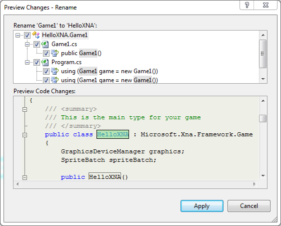The image size is (281, 226).
Task: Collapse the Game1.cs tree node
Action: point(27,44)
